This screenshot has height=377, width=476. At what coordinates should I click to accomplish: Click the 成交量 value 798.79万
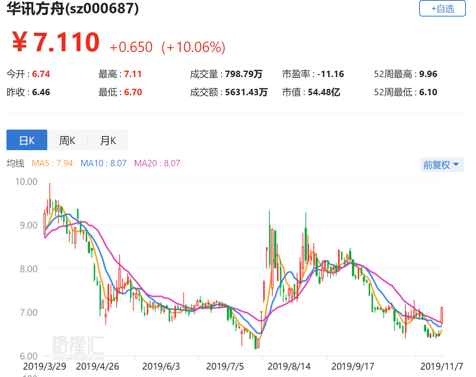[243, 74]
